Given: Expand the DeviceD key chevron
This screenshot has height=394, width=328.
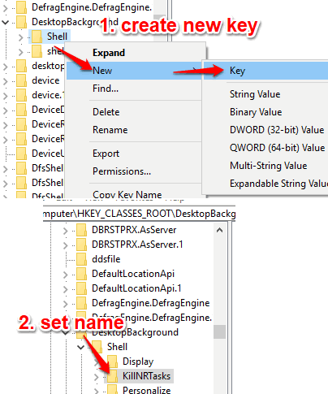Looking at the screenshot, I should pos(6,110).
